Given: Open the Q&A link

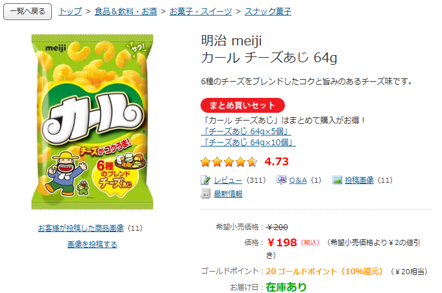Looking at the screenshot, I should pyautogui.click(x=298, y=180).
